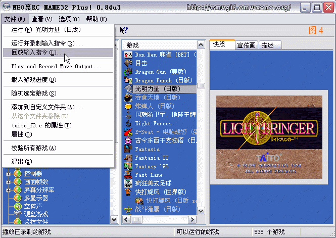Click the context help arrow-question icon
336x238 pixels.
tap(124, 30)
